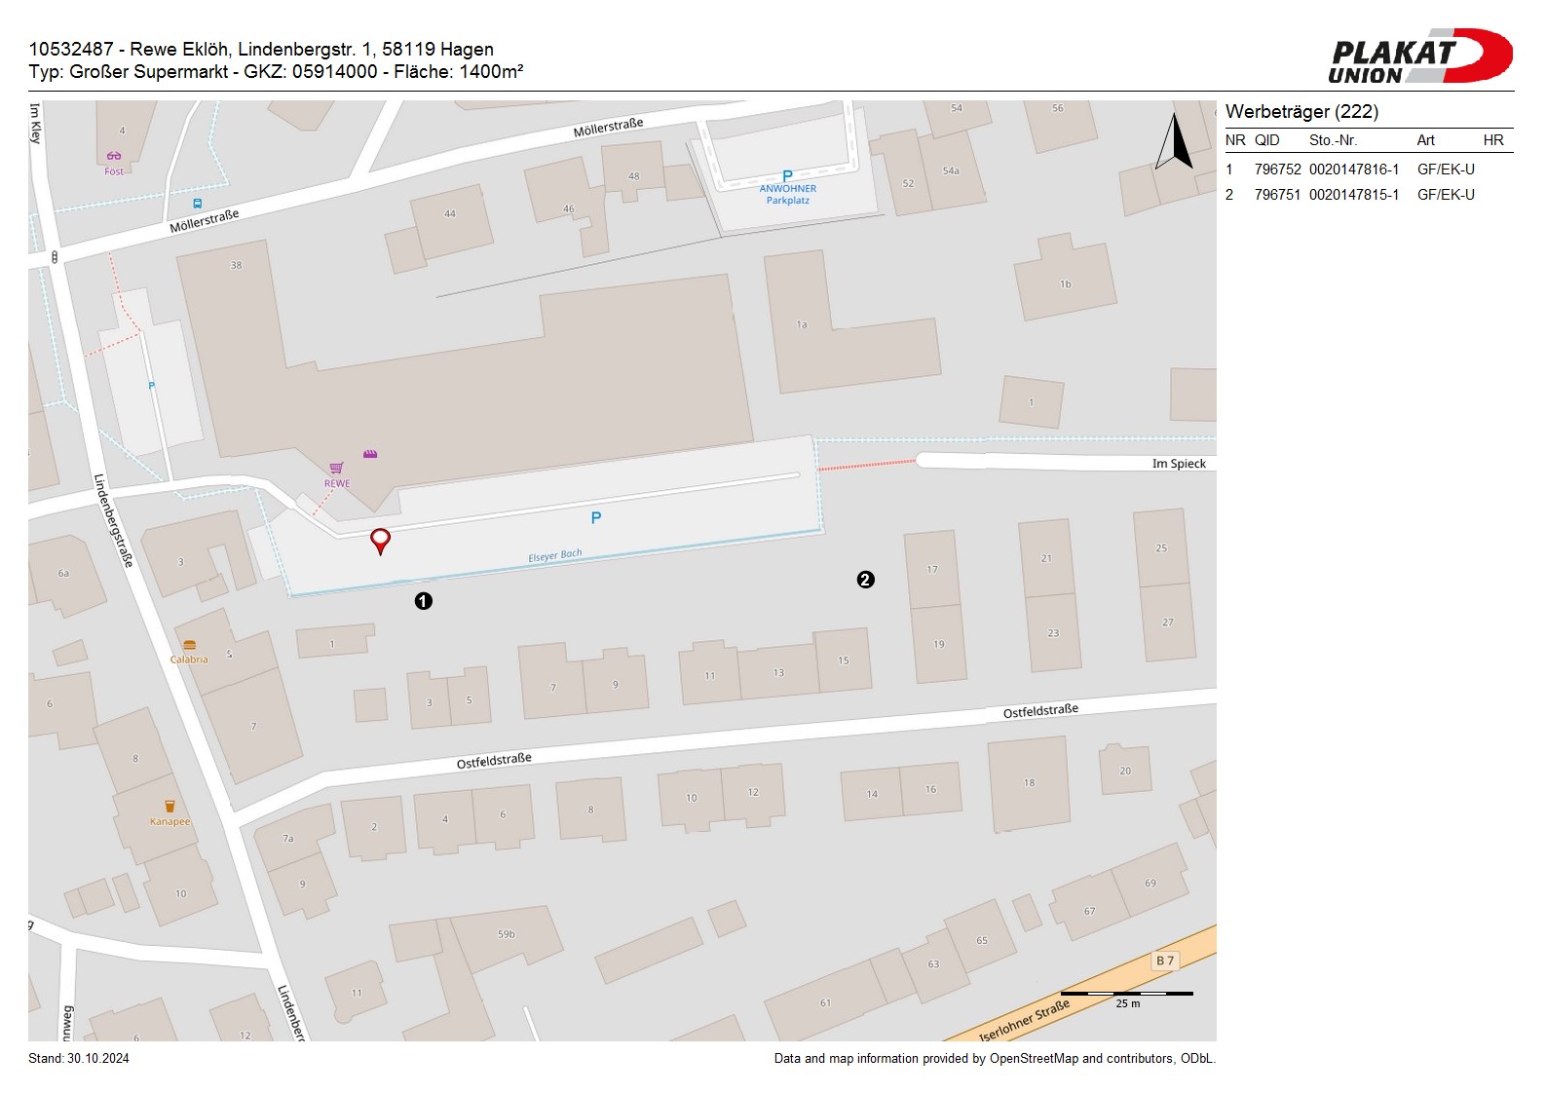Screen dimensions: 1546x1094
Task: Click the Sto.-Nr. column header
Action: [1333, 140]
